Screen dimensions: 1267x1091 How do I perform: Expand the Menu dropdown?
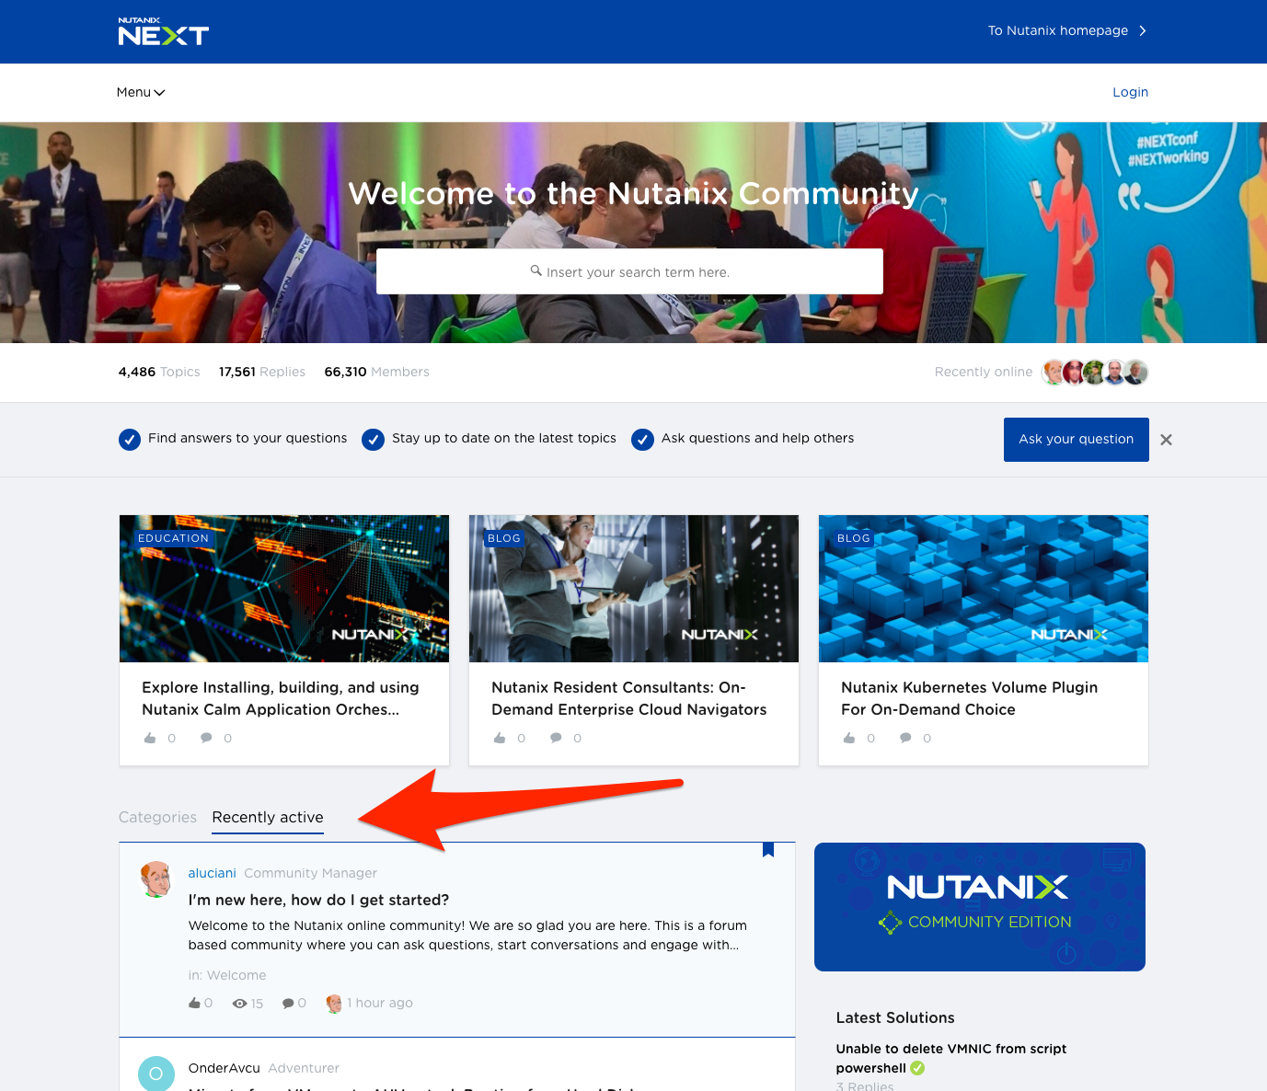coord(141,92)
